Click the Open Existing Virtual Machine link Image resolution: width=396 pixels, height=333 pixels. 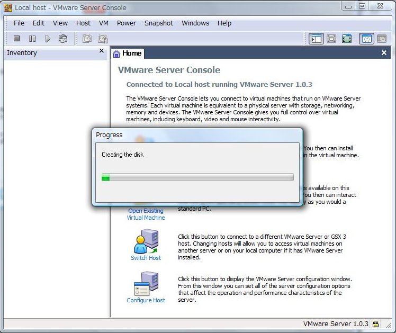pos(146,214)
